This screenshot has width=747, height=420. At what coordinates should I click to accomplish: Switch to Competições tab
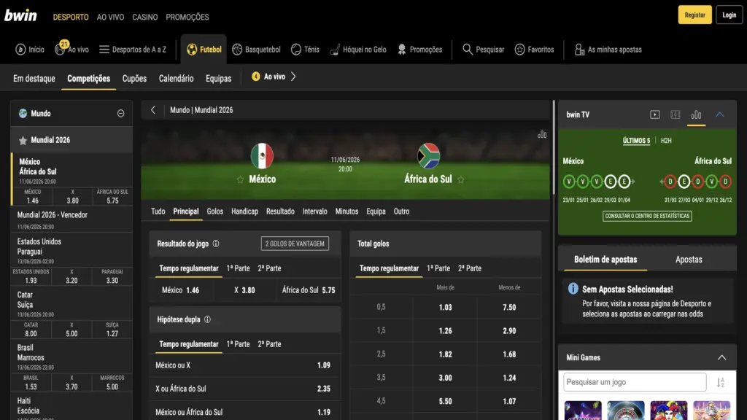coord(88,79)
